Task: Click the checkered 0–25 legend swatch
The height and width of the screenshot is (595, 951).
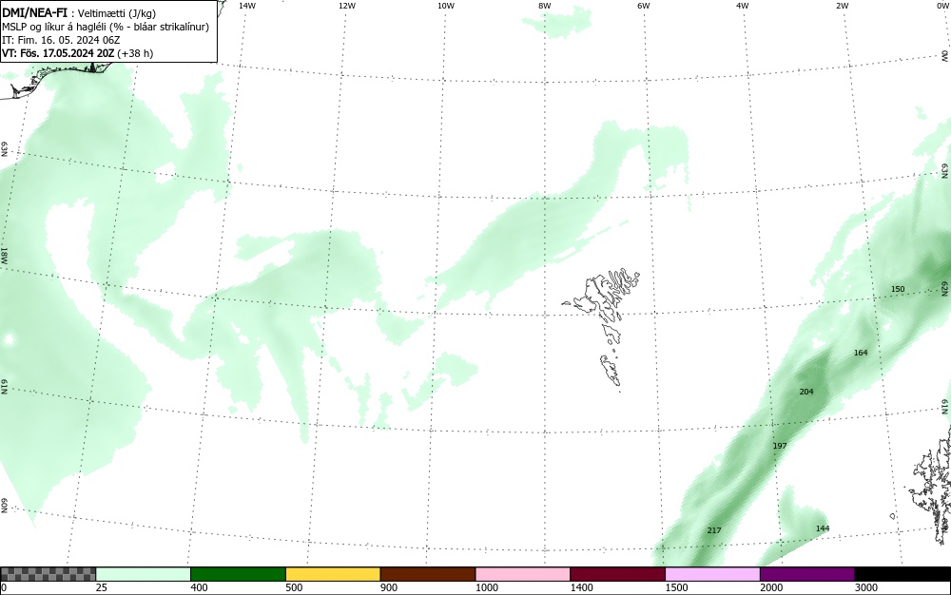Action: tap(48, 574)
